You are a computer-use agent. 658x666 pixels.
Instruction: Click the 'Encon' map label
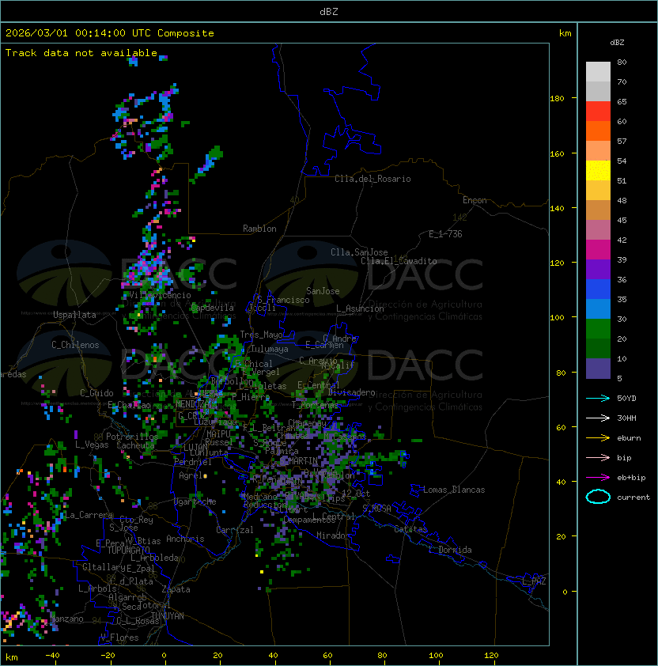point(475,200)
